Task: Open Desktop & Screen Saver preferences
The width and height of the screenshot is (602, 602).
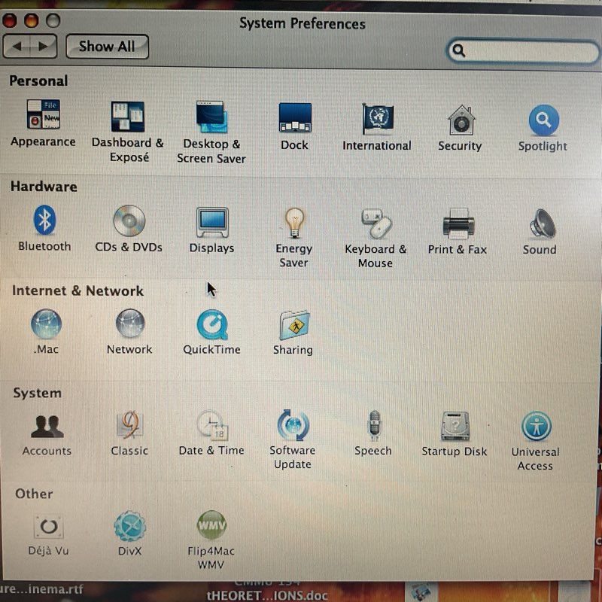Action: (211, 117)
